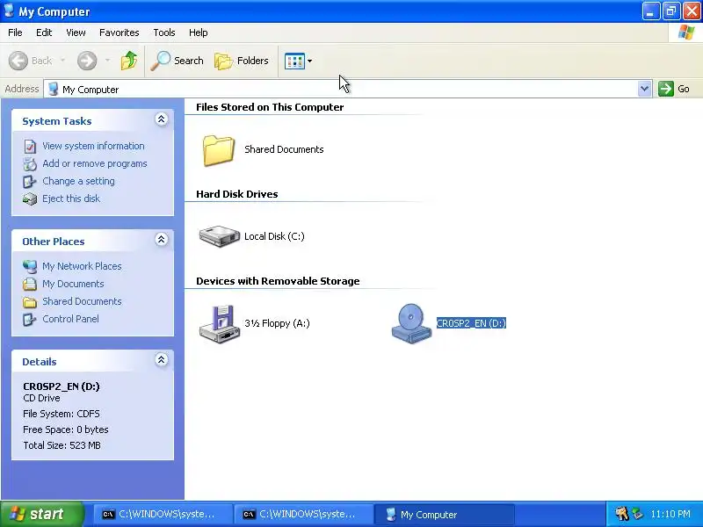Click the highlighted CR0SP2_EN (D:) label
Image resolution: width=703 pixels, height=527 pixels.
471,323
